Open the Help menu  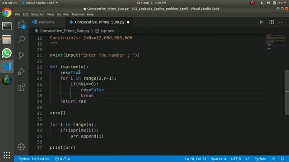tap(90, 14)
